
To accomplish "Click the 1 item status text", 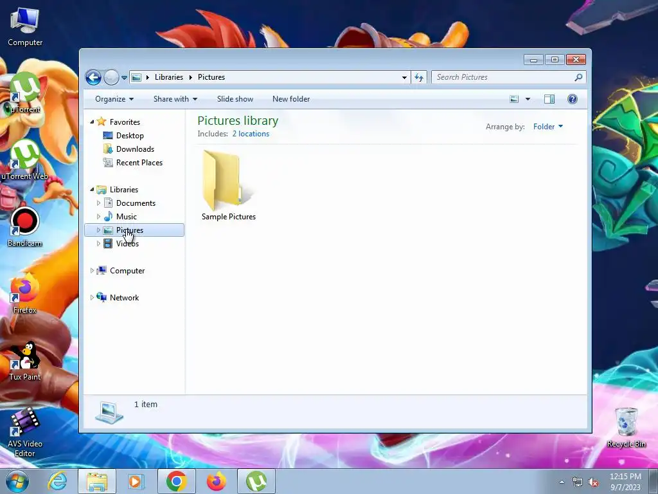I will click(x=146, y=405).
